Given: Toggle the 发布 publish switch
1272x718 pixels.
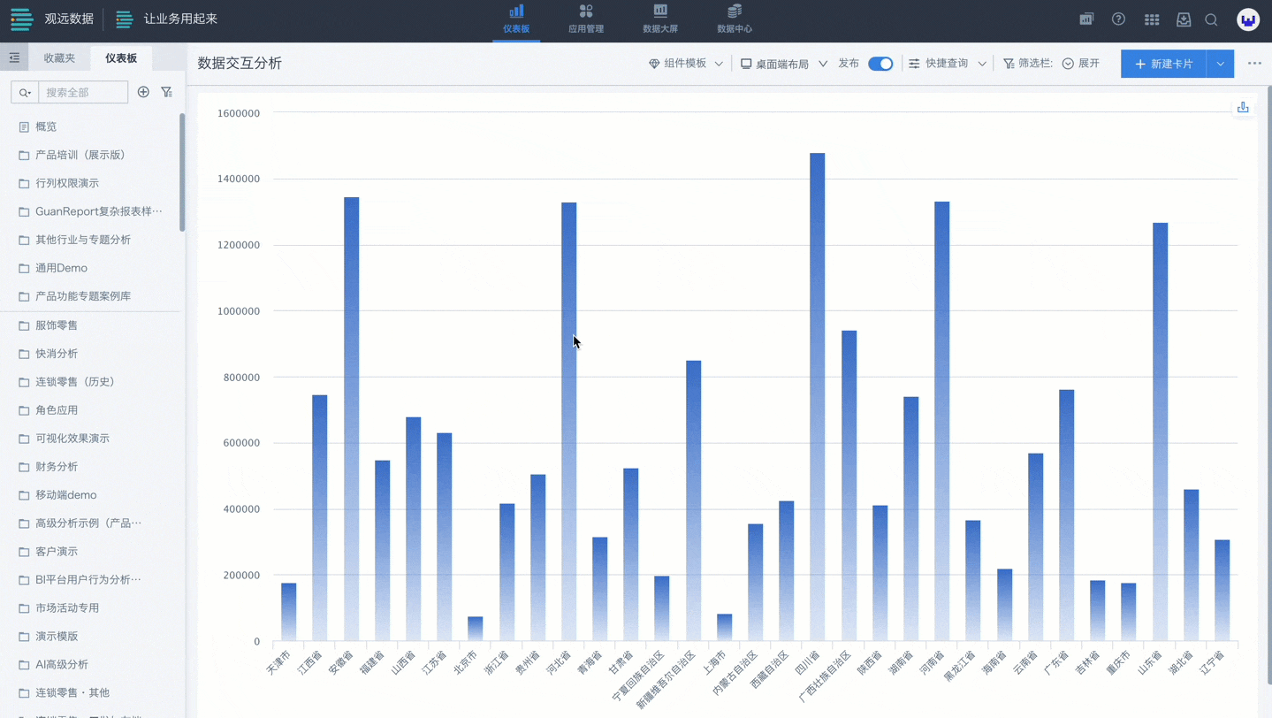Looking at the screenshot, I should [x=880, y=64].
